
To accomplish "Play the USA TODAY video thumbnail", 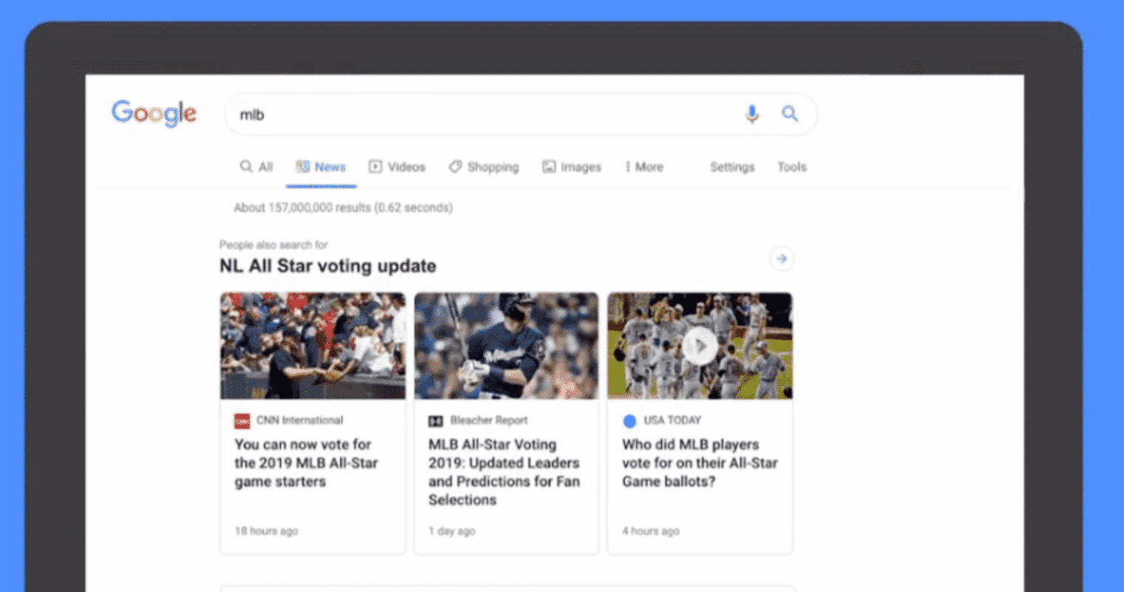I will [x=700, y=346].
